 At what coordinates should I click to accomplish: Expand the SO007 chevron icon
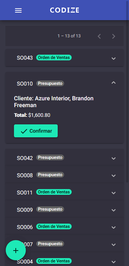click(x=114, y=245)
